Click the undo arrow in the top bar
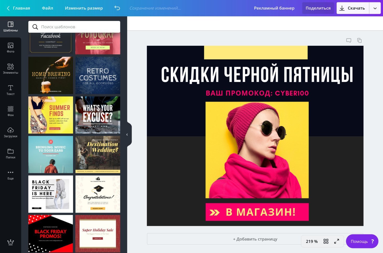 click(x=117, y=8)
